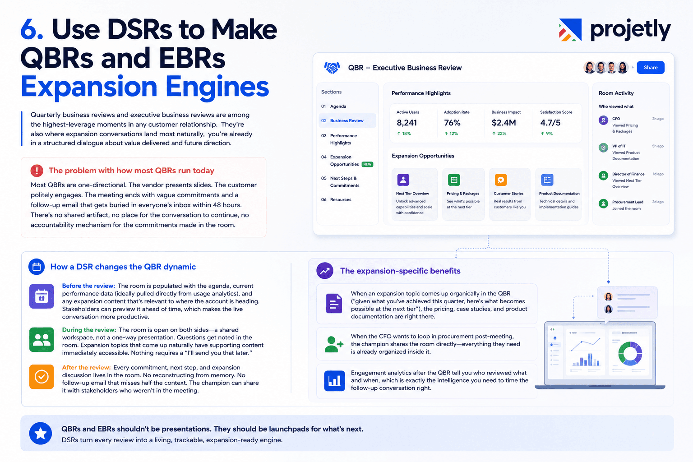This screenshot has height=462, width=693.
Task: Click the 'Who viewed what' label
Action: [x=616, y=106]
